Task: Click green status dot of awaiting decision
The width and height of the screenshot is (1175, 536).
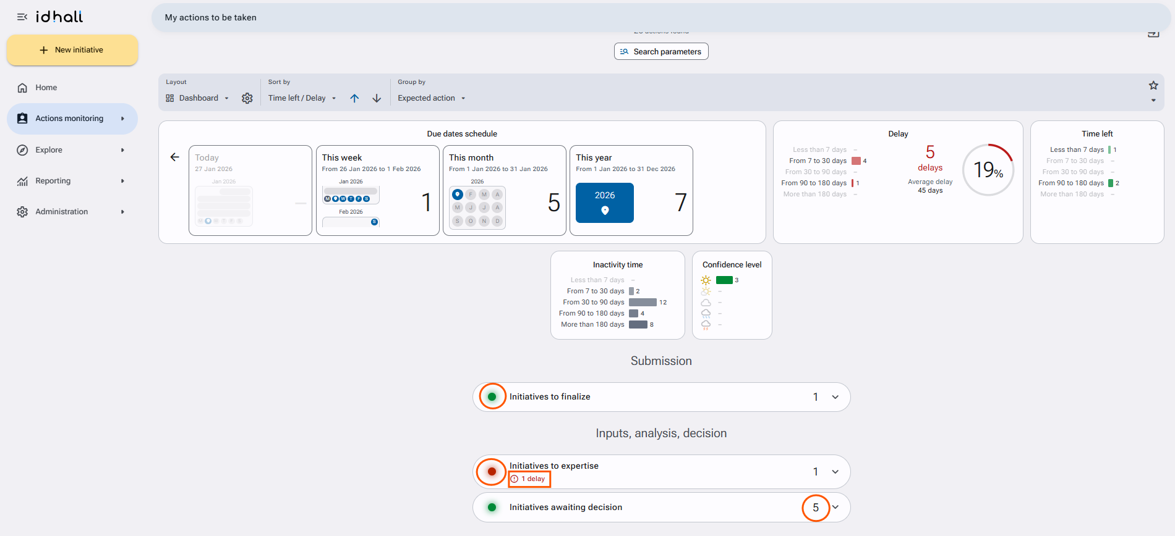Action: point(492,508)
